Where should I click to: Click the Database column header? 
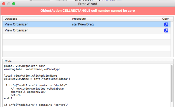11,19
